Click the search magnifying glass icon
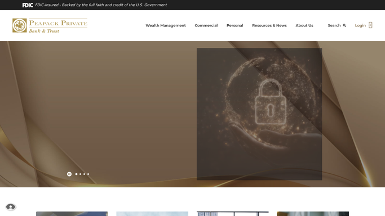Viewport: 385px width, 216px height. tap(344, 25)
